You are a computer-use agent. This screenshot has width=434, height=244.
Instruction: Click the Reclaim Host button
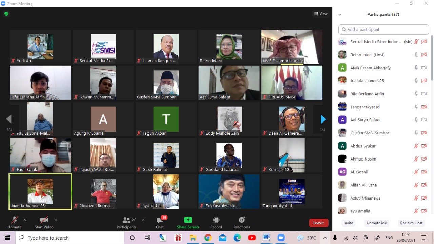tap(411, 223)
